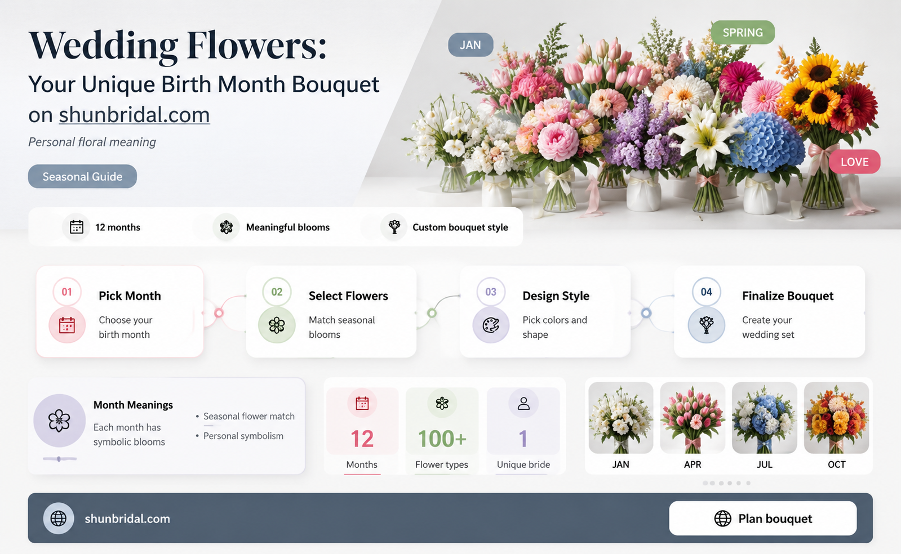Select the SPRING tag on the hero image
The height and width of the screenshot is (554, 901).
click(x=743, y=33)
